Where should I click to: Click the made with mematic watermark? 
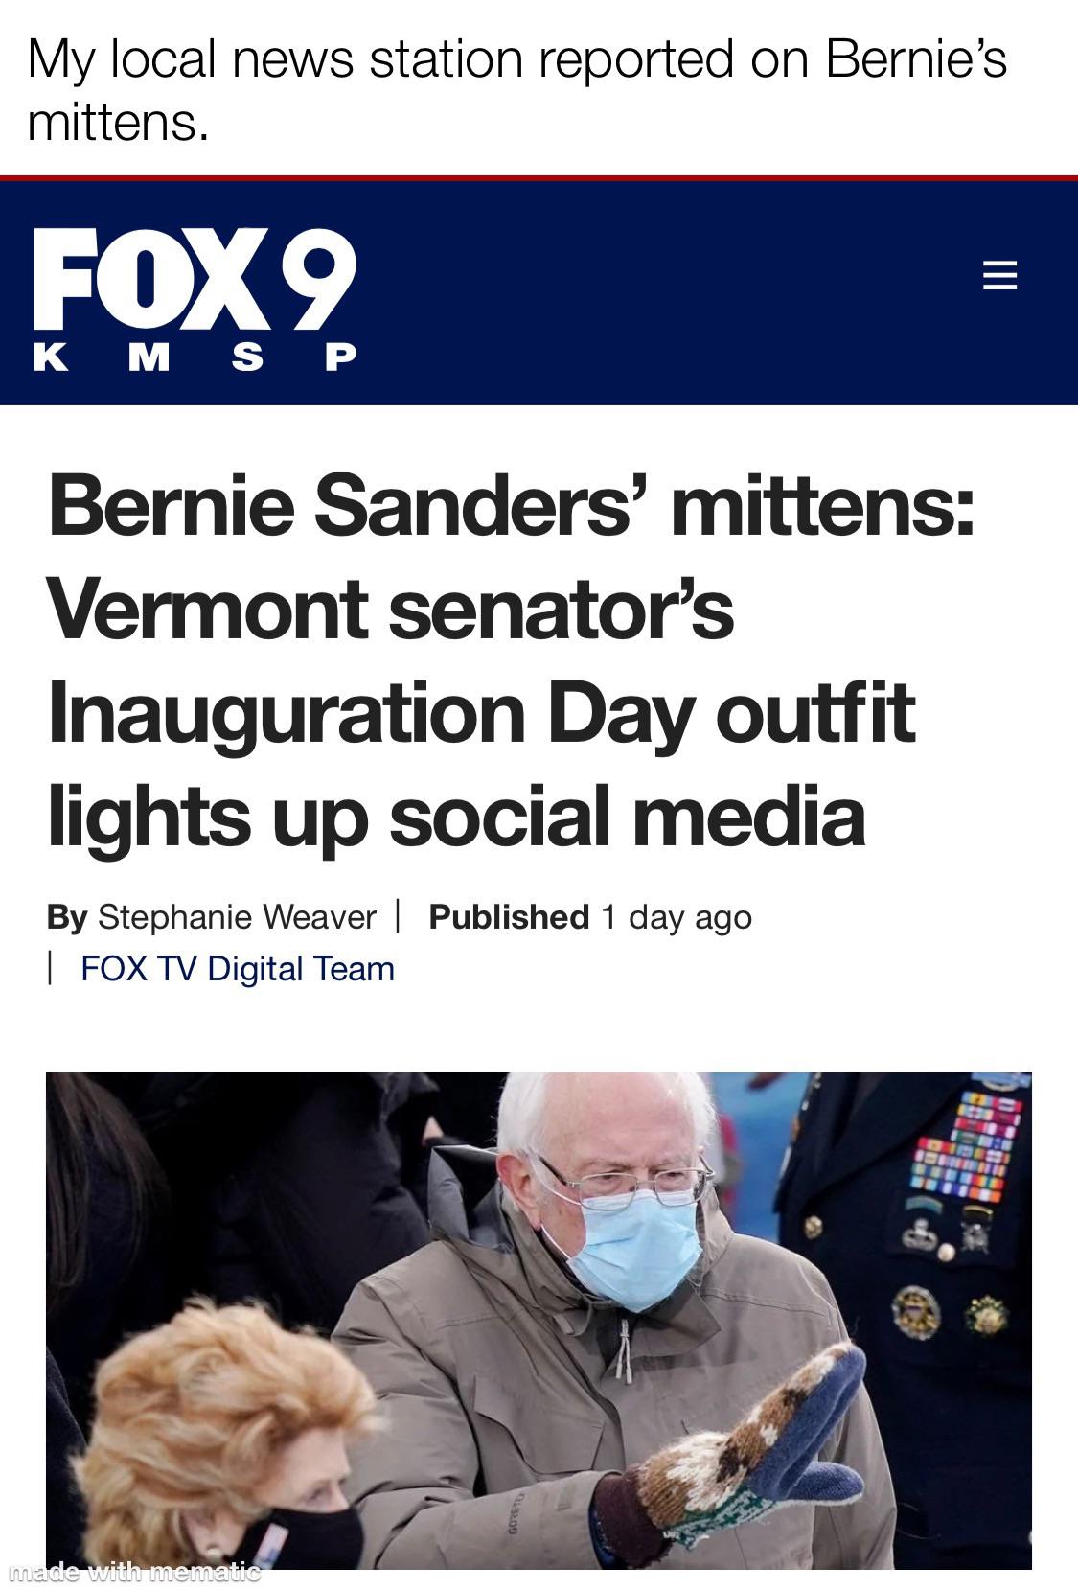pyautogui.click(x=133, y=1572)
